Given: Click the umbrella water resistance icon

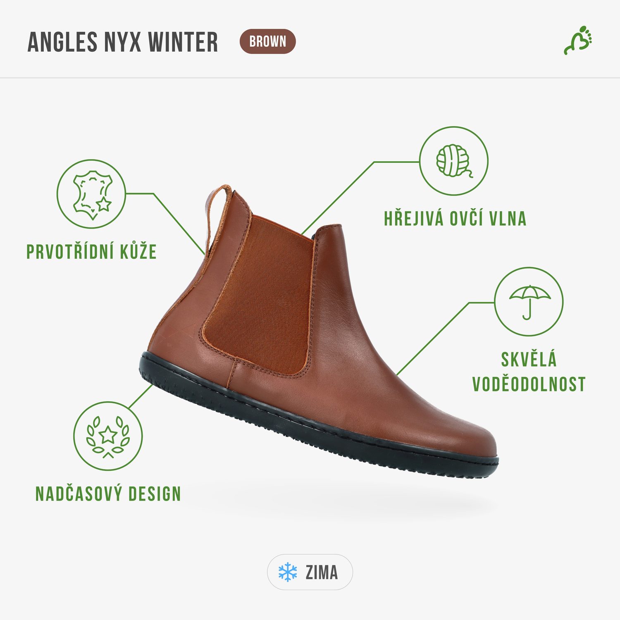Looking at the screenshot, I should point(529,301).
